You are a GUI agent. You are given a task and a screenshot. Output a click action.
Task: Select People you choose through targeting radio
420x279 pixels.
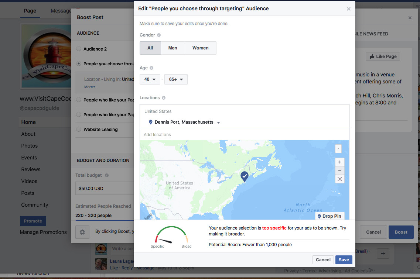coord(79,64)
